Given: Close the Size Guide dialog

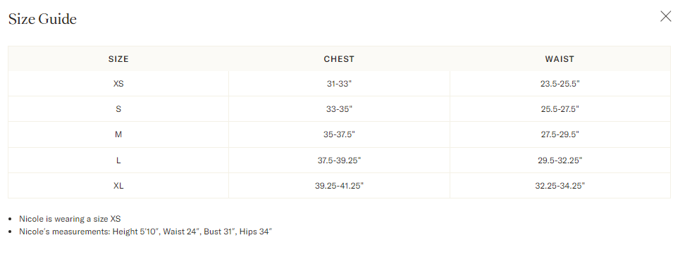Looking at the screenshot, I should [x=665, y=17].
